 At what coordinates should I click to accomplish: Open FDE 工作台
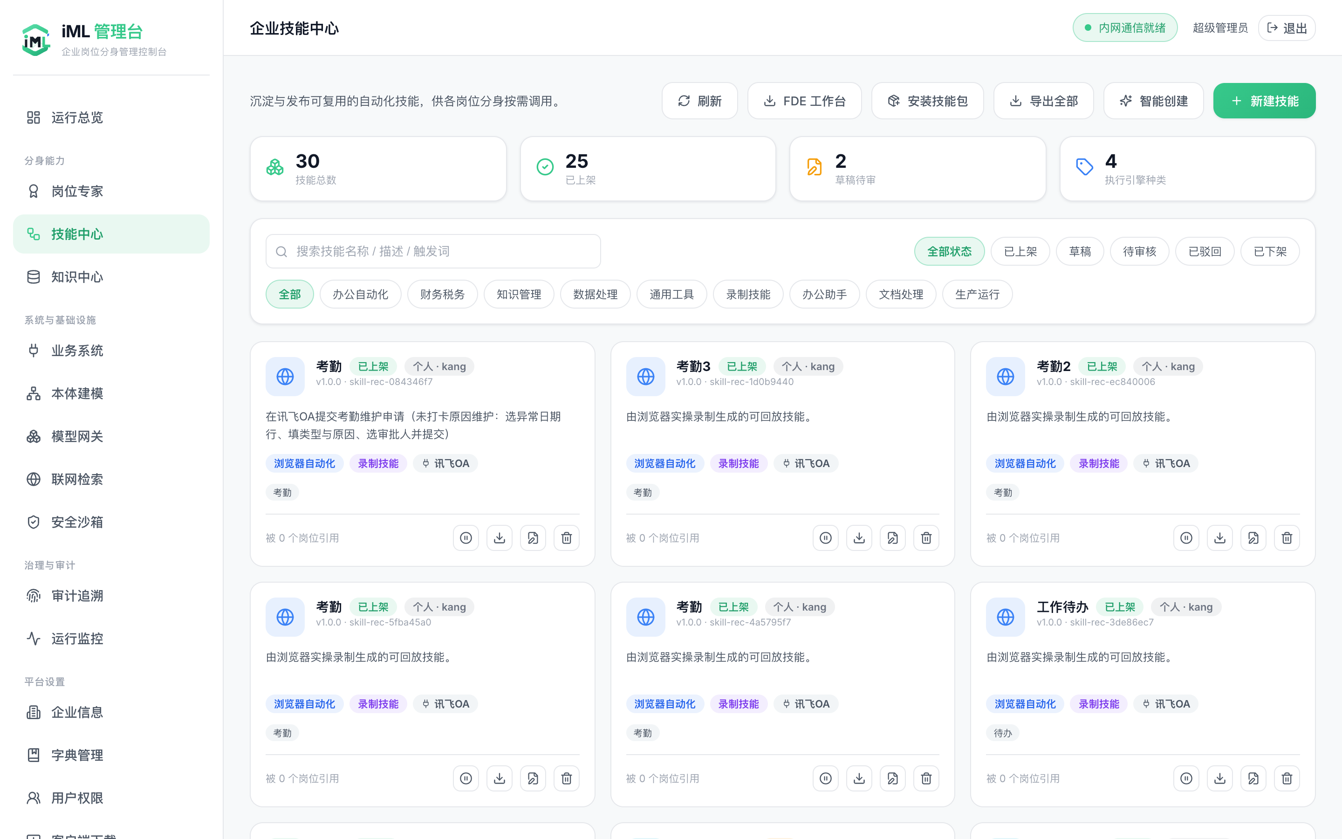[x=804, y=101]
